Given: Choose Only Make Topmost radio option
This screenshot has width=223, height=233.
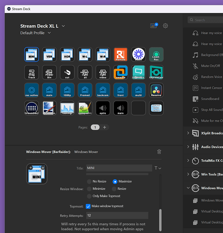Looking at the screenshot, I should point(89,196).
